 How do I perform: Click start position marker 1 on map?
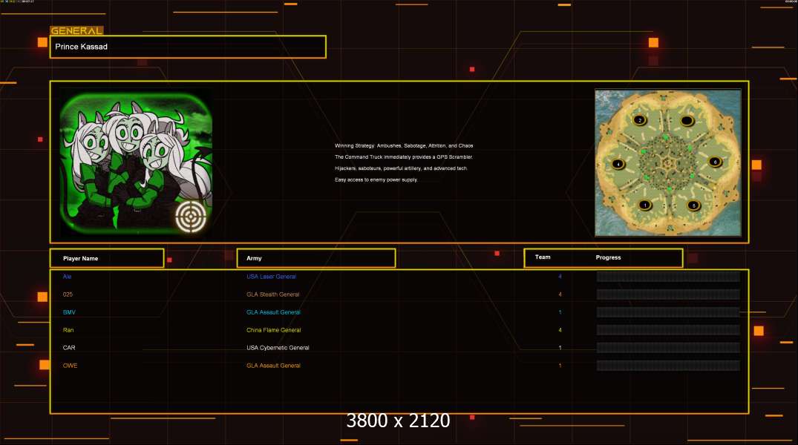(645, 205)
